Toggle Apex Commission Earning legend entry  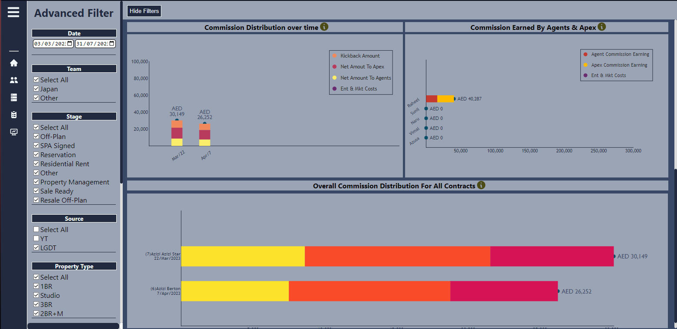(x=619, y=65)
